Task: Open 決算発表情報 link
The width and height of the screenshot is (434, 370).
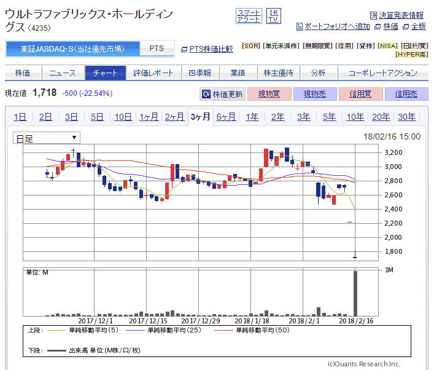Action: (401, 15)
